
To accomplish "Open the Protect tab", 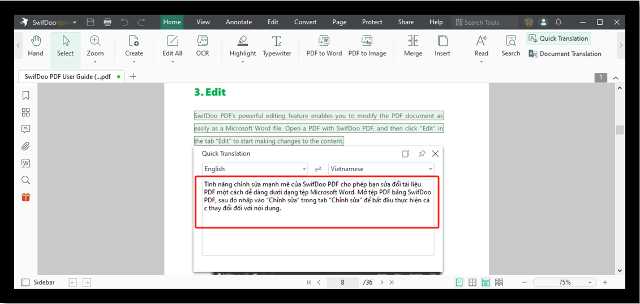I will pos(372,22).
